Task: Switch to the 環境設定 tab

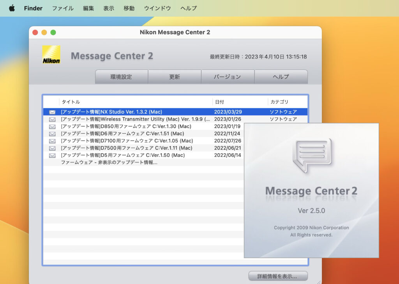Action: (x=121, y=77)
